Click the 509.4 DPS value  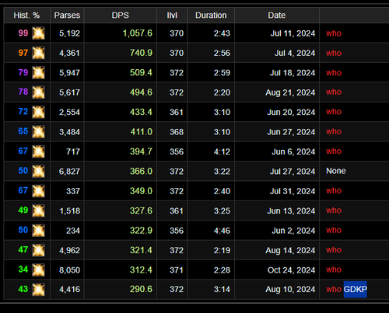click(141, 72)
